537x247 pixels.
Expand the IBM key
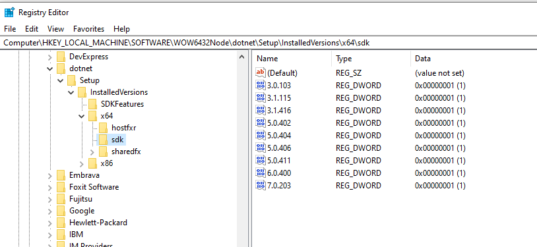point(50,234)
